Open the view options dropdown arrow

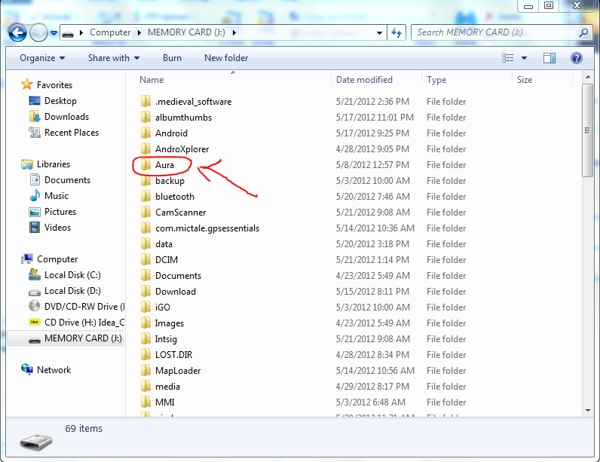524,58
